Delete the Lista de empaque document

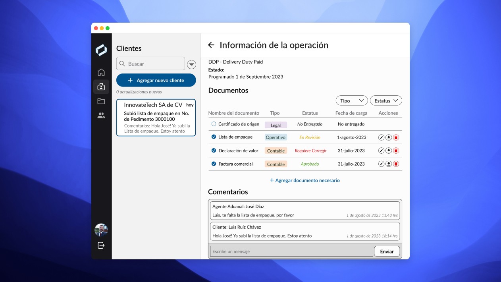click(396, 137)
